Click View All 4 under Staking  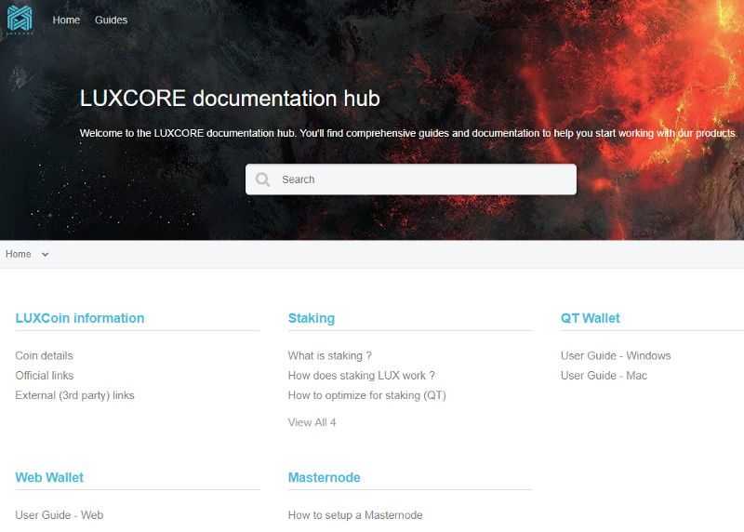(312, 422)
